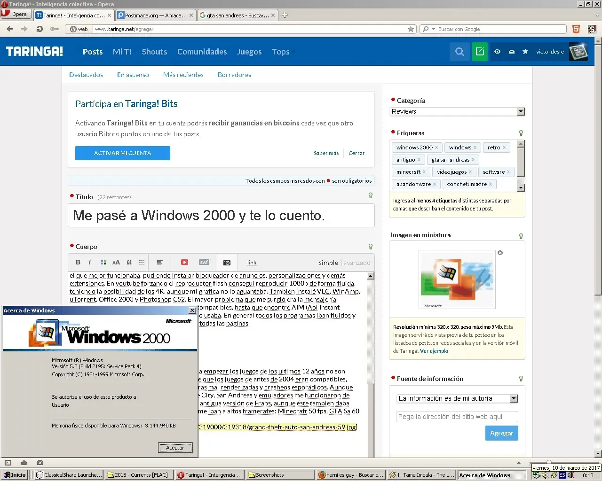Show the Etiquetas hint bulb
The height and width of the screenshot is (481, 602).
point(521,133)
